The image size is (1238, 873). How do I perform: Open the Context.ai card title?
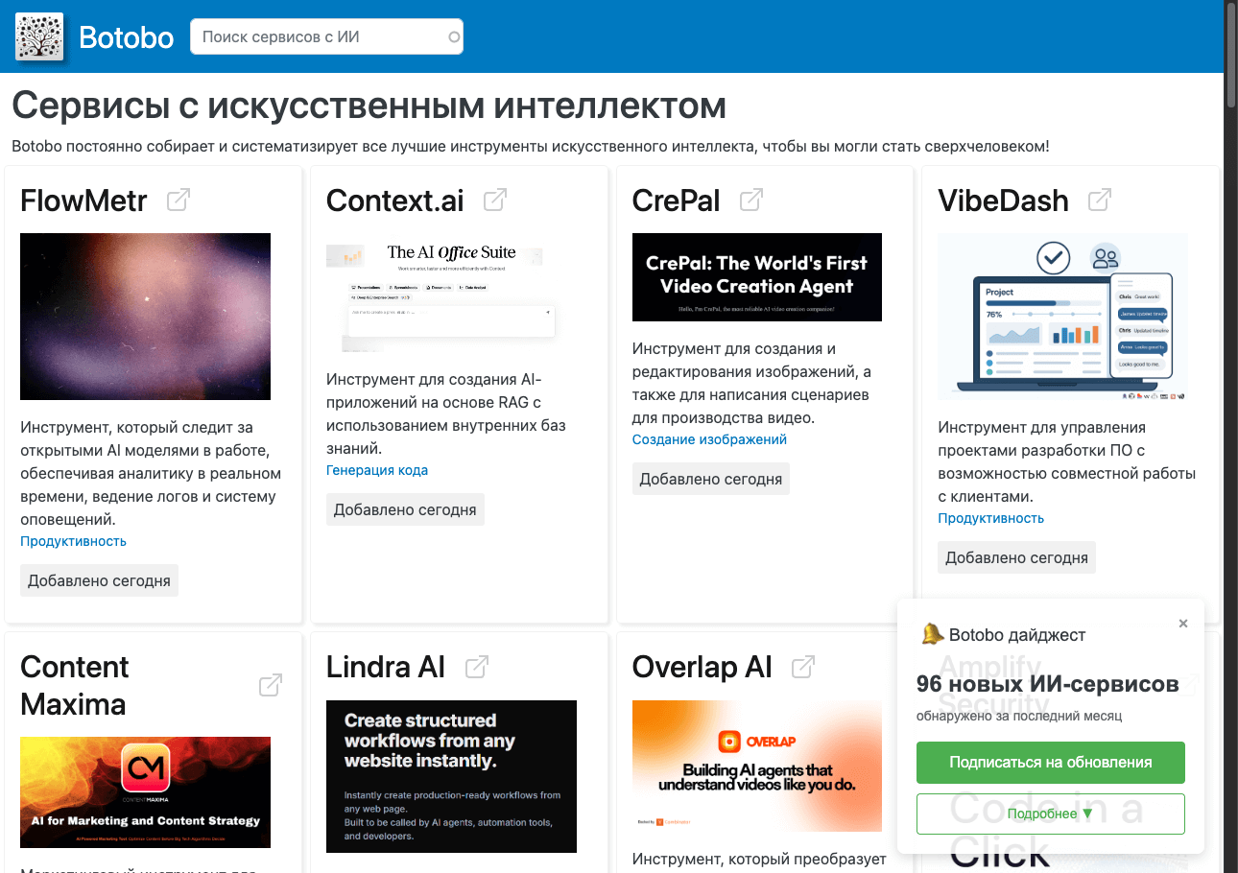394,201
